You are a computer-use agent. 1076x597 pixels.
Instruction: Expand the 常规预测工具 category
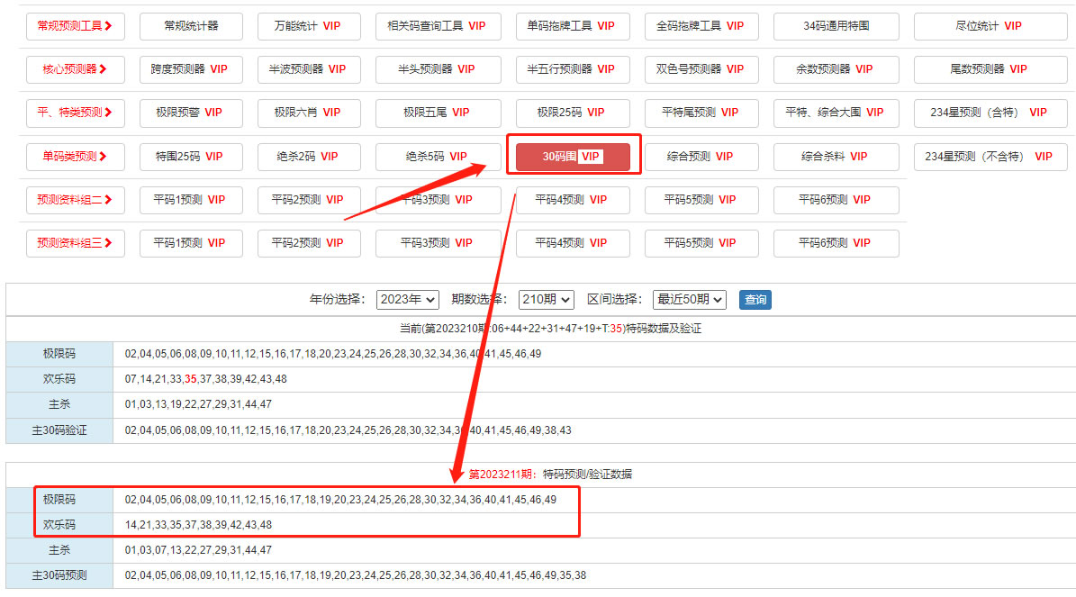75,26
